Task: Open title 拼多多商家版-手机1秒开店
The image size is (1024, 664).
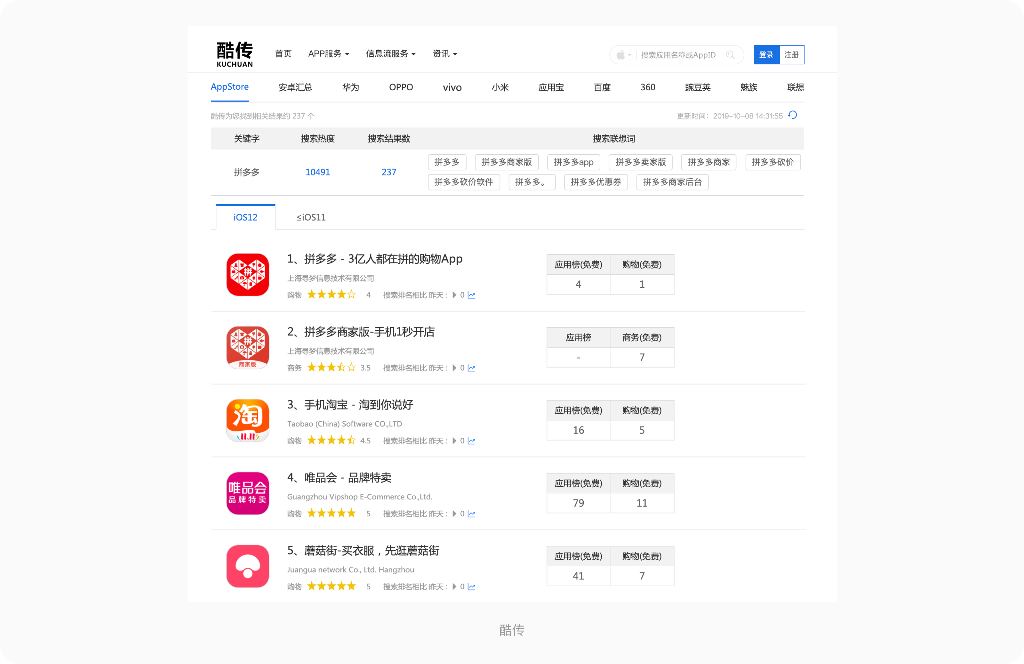Action: pos(361,332)
